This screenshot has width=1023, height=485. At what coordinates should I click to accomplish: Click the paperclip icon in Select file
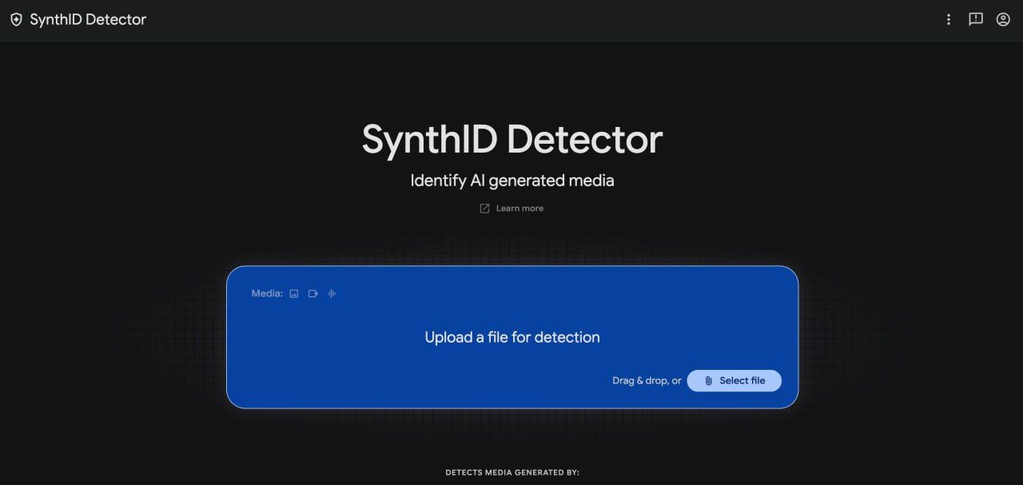[708, 381]
